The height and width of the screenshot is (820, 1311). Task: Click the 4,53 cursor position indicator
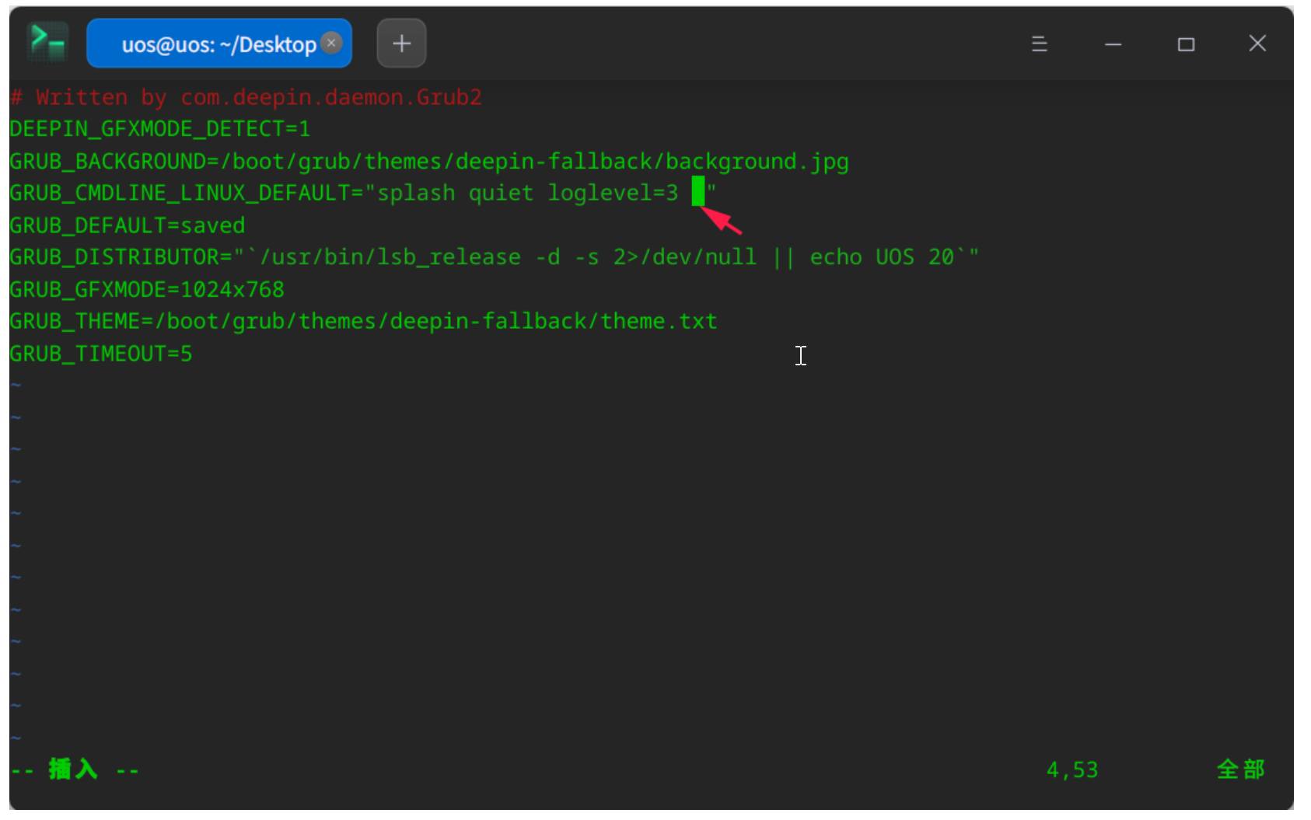click(1072, 769)
